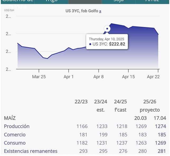Click the 25/26 proyecto column header
170x156 pixels.
[x=150, y=106]
